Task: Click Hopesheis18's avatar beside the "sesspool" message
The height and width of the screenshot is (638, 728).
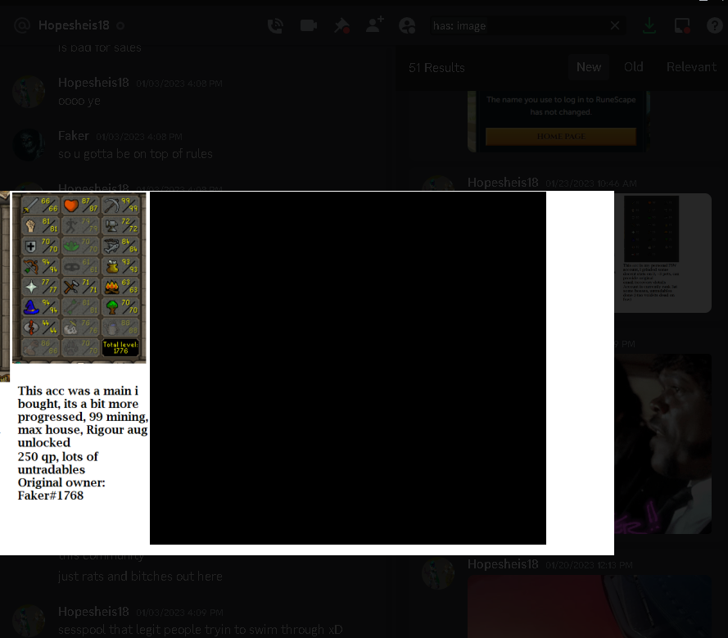Action: point(29,621)
